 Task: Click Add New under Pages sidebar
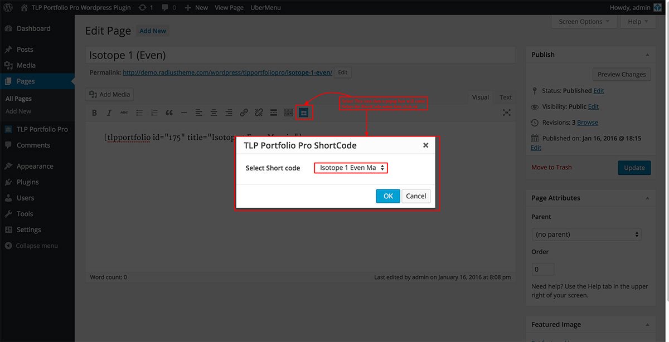[x=18, y=111]
